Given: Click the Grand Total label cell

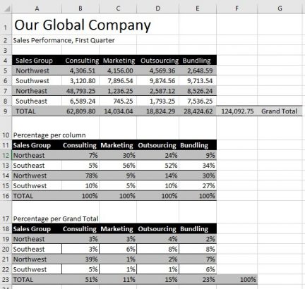Looking at the screenshot, I should pyautogui.click(x=280, y=111).
